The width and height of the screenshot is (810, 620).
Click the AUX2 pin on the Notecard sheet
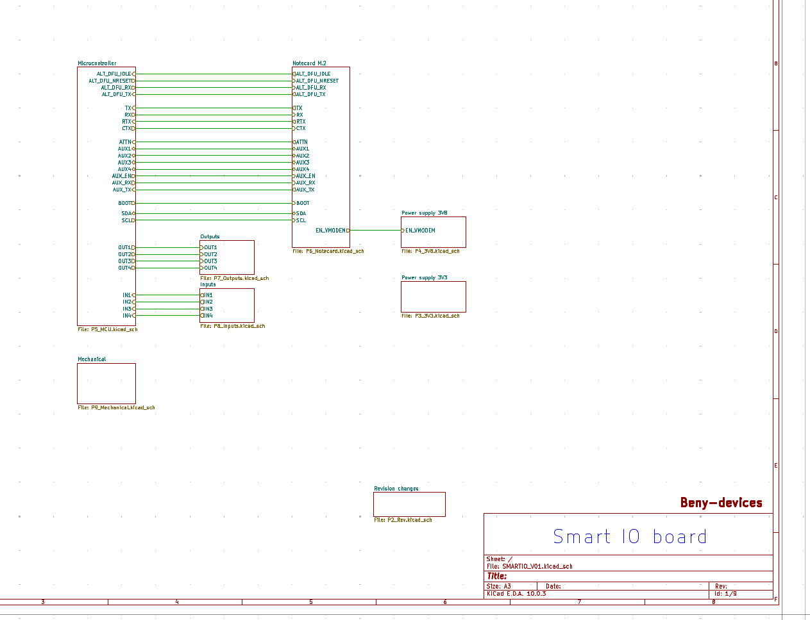(x=301, y=156)
